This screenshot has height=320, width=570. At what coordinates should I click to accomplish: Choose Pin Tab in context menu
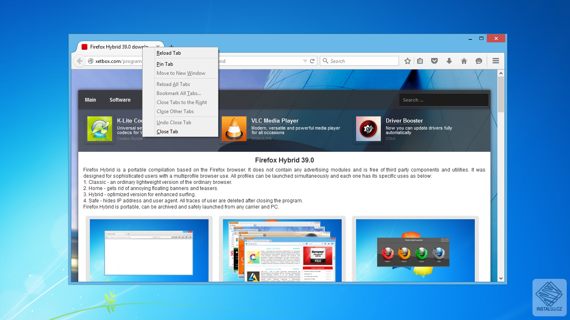coord(165,64)
